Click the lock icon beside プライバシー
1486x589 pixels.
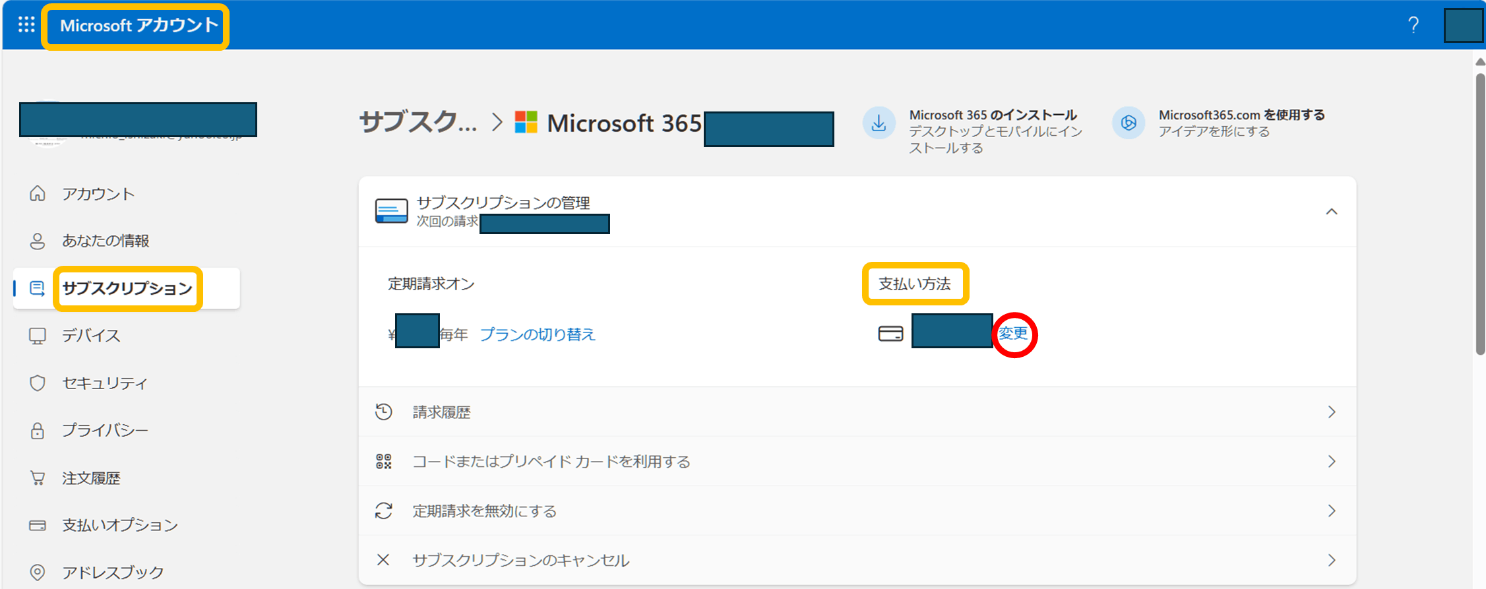[38, 431]
